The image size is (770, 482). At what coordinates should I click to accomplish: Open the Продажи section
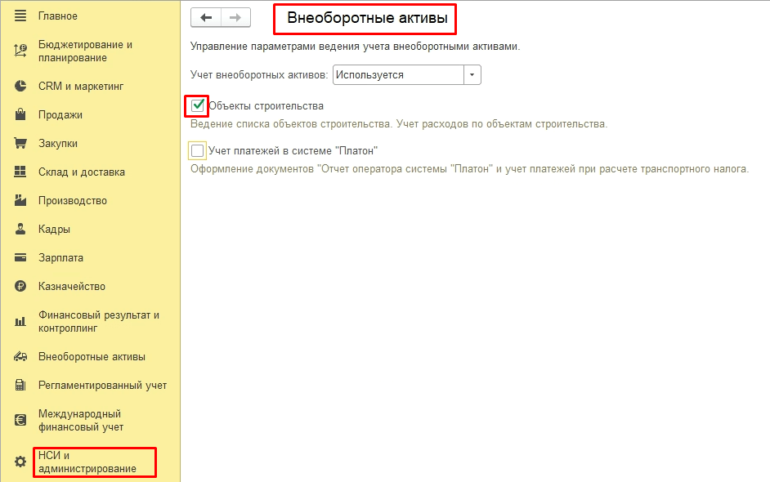60,114
